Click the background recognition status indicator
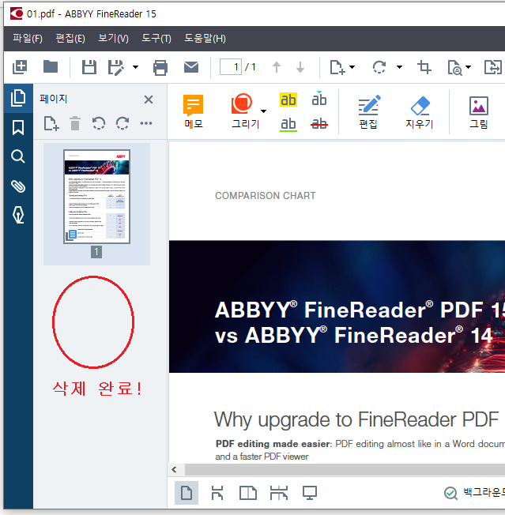 (474, 492)
